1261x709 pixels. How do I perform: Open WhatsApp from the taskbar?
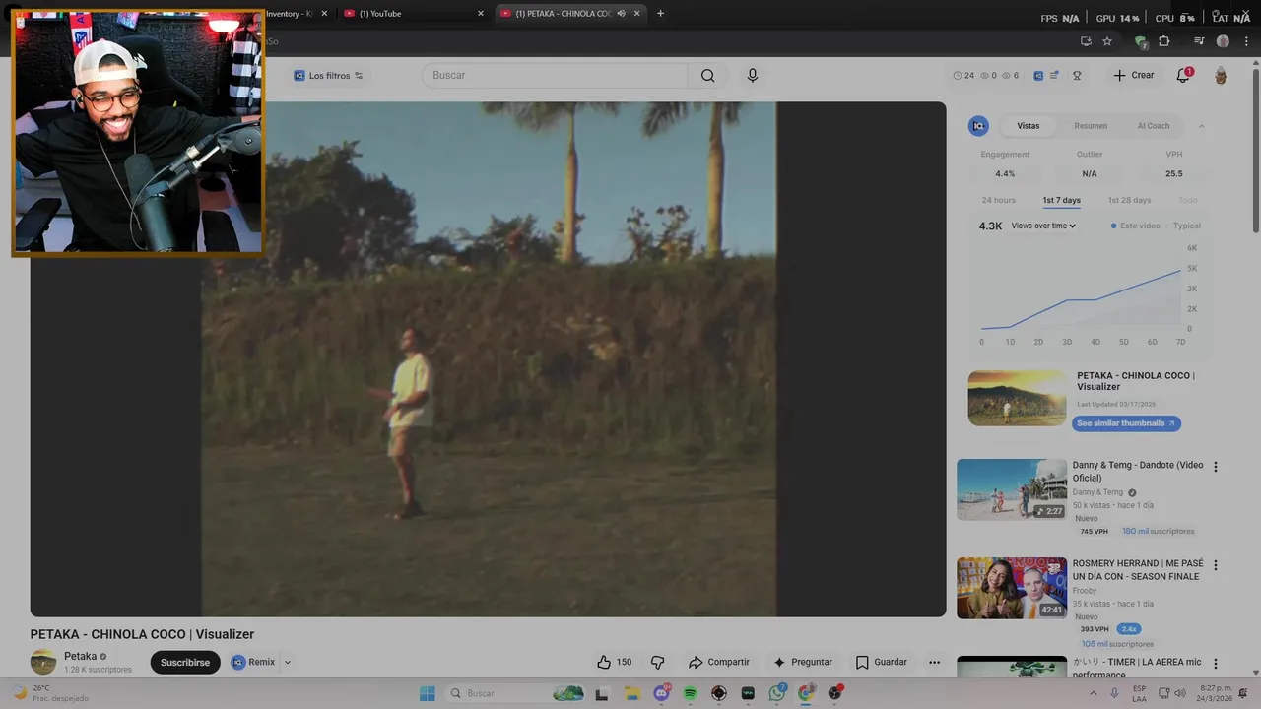(777, 693)
